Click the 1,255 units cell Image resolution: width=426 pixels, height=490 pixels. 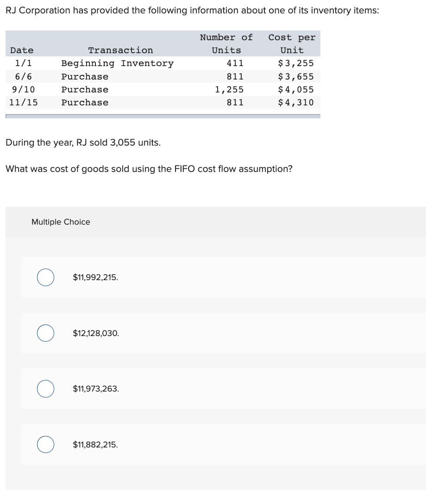[x=229, y=89]
